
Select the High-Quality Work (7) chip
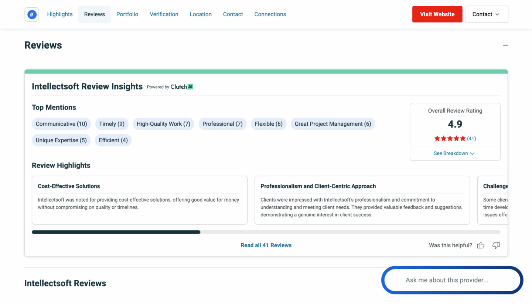pyautogui.click(x=163, y=124)
